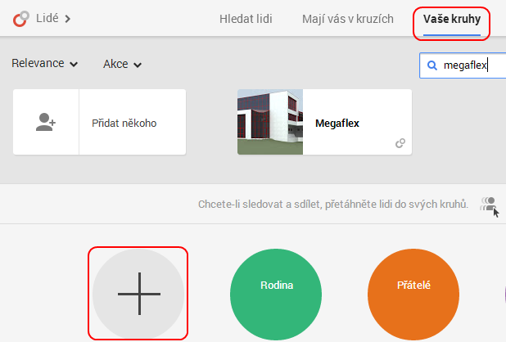This screenshot has height=342, width=506.
Task: Switch to the Hledat lidi tab
Action: coord(246,19)
